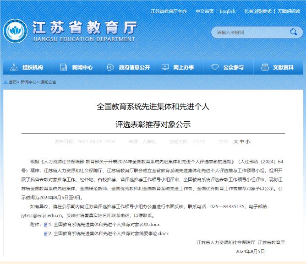Click the 文献资料 printer icon
The width and height of the screenshot is (306, 264).
[x=264, y=67]
